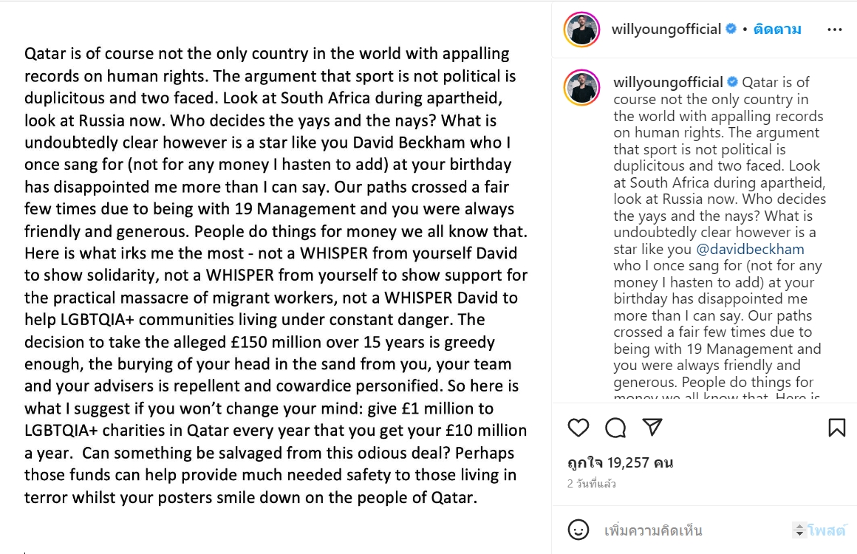Click the profile avatar in the post header

tap(581, 30)
